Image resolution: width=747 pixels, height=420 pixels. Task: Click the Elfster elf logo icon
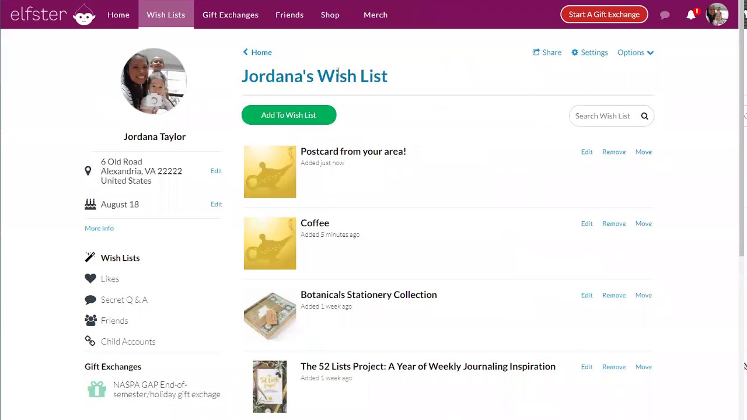84,15
